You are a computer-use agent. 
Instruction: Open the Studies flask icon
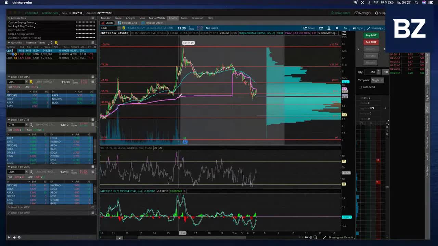(329, 28)
